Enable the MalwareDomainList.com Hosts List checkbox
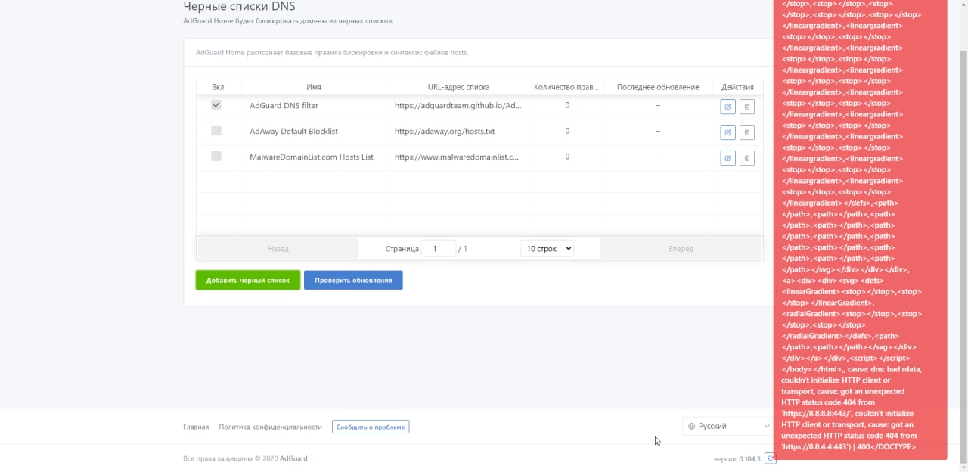This screenshot has width=968, height=472. 216,157
